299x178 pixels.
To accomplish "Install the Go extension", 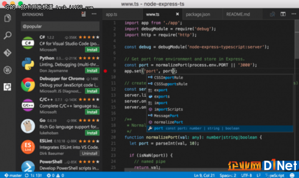I will click(x=92, y=133).
